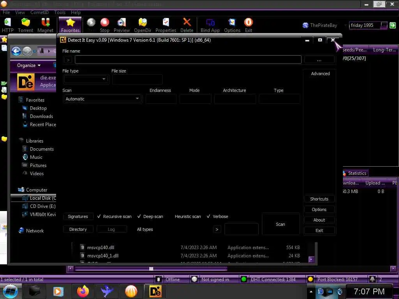Open the Windows Start orb
This screenshot has width=399, height=299.
(x=11, y=292)
